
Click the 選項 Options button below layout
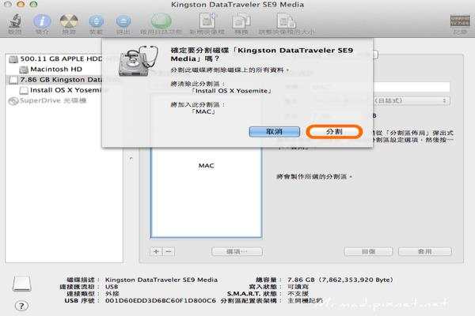coord(237,251)
